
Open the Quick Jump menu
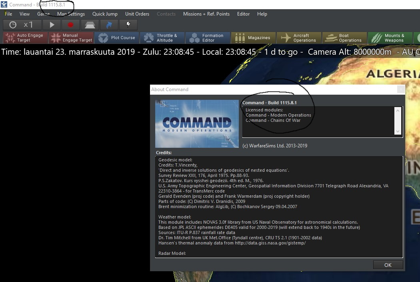click(x=105, y=14)
